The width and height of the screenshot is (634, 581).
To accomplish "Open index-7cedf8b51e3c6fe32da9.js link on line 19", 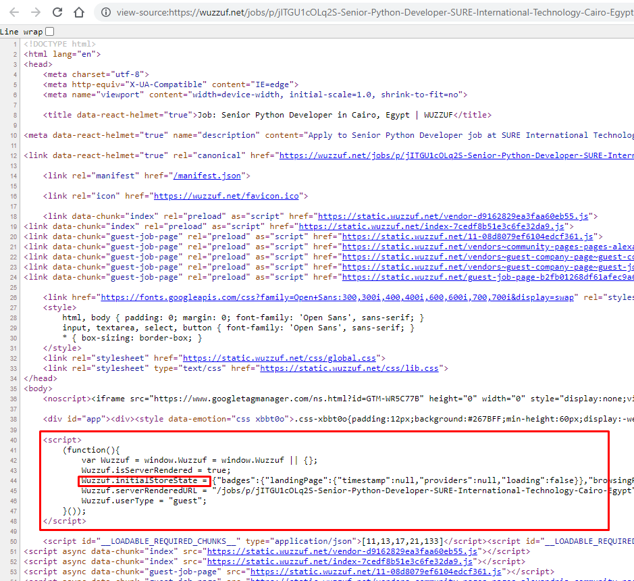I will [x=431, y=226].
